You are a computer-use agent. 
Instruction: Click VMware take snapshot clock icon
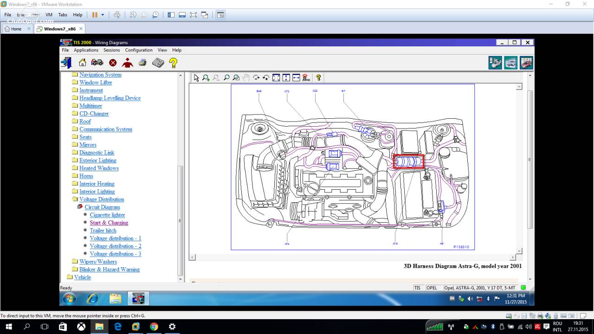(133, 15)
